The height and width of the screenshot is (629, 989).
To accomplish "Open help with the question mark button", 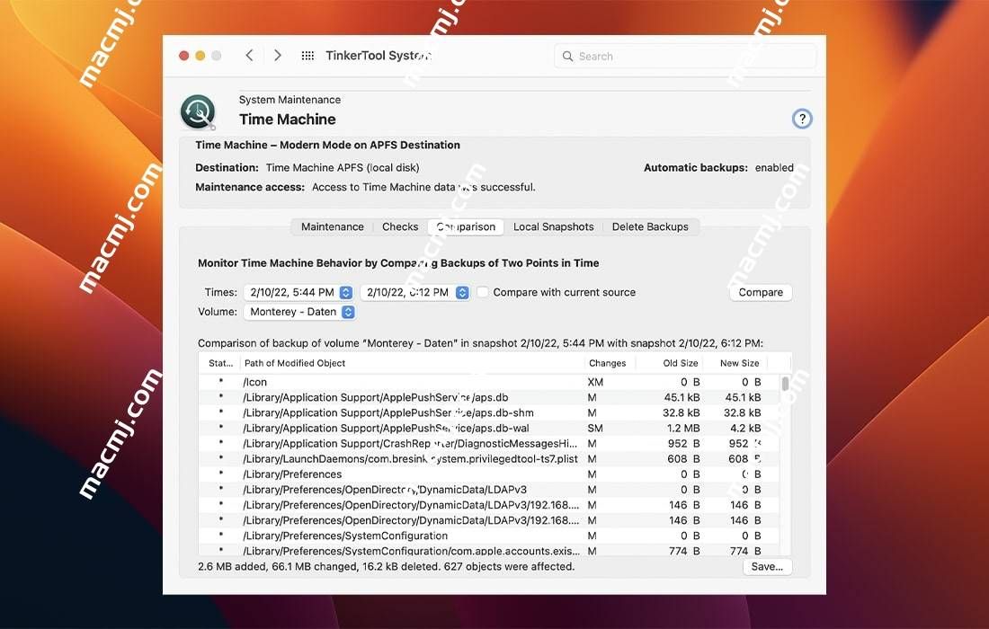I will (x=802, y=119).
